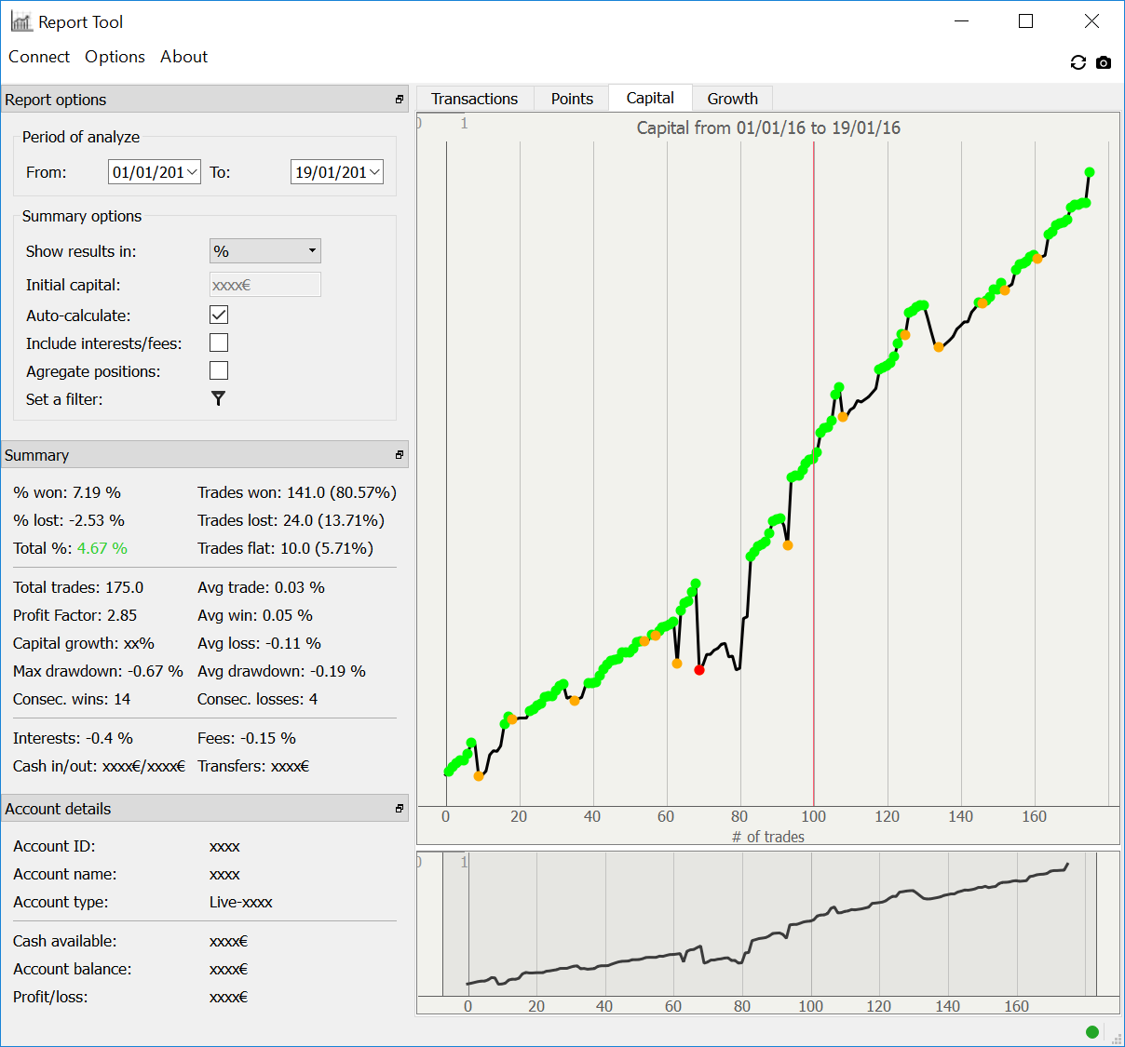Undock the Account details panel
This screenshot has width=1125, height=1047.
click(400, 809)
